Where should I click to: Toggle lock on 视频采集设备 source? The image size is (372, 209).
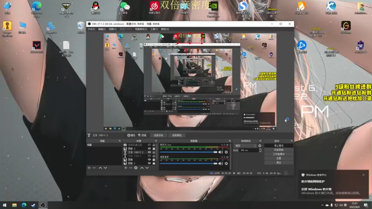click(x=154, y=145)
